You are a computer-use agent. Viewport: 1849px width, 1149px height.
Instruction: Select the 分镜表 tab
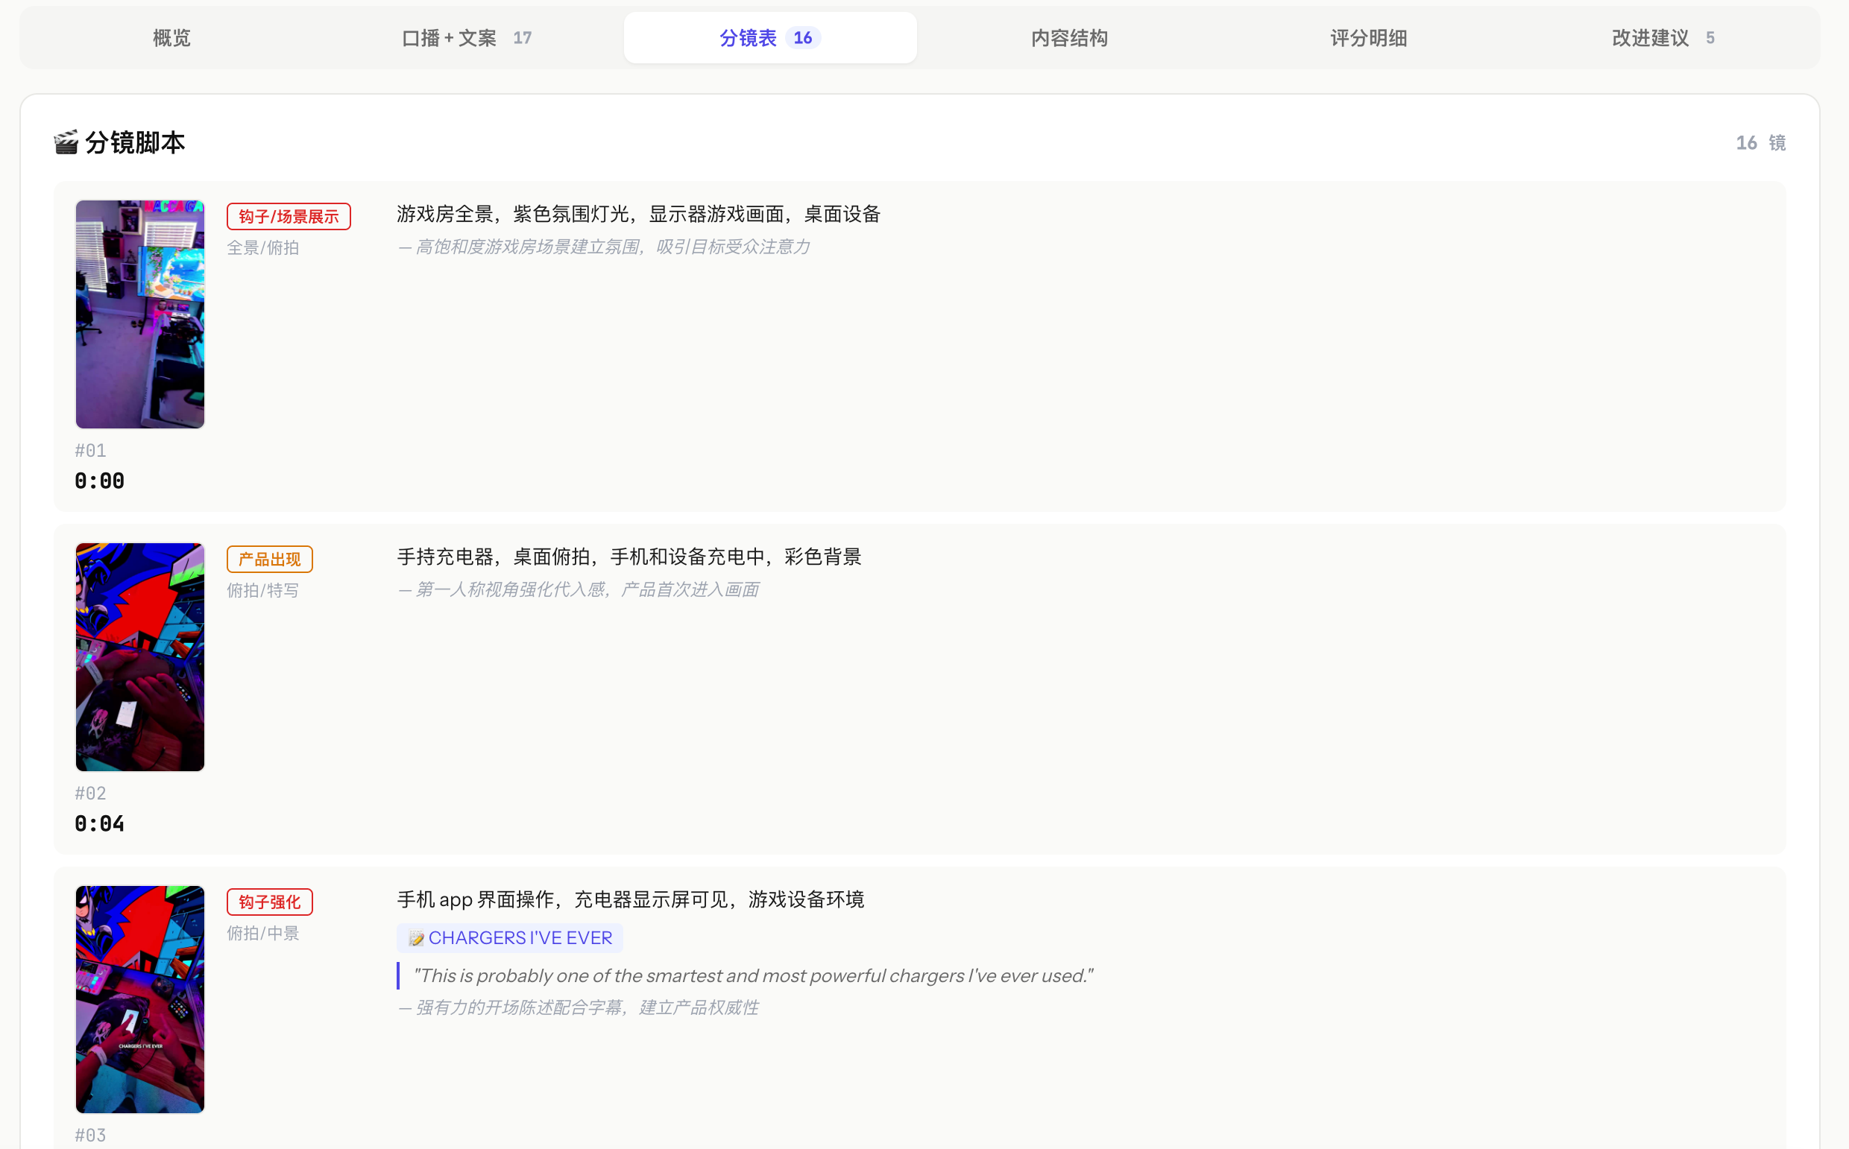point(770,38)
